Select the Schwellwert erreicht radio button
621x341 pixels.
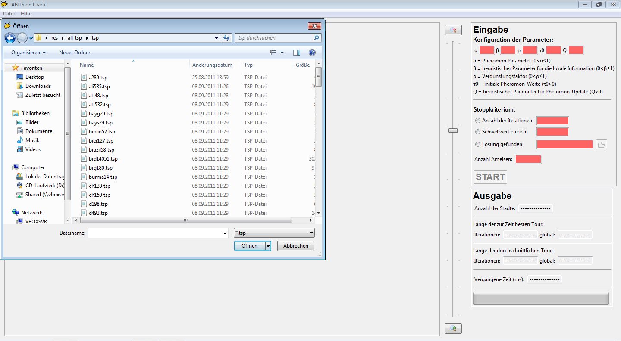(477, 132)
